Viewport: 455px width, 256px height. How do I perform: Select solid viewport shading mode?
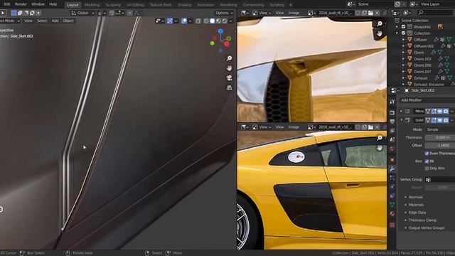[x=213, y=21]
